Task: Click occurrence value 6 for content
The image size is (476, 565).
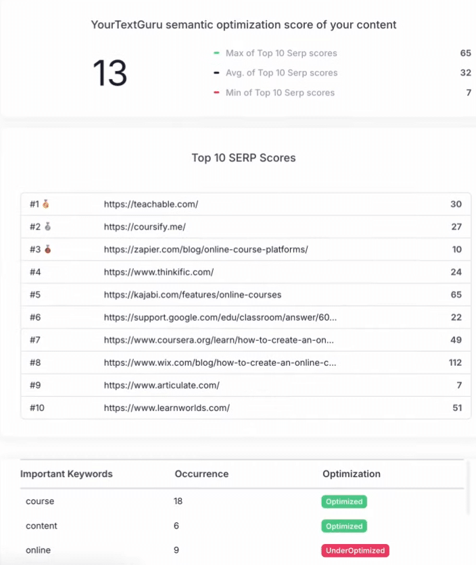Action: coord(176,526)
